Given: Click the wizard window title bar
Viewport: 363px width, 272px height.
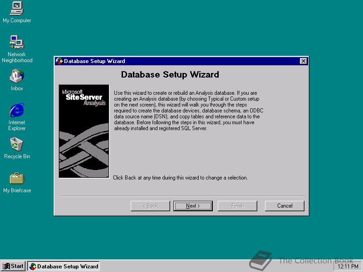Looking at the screenshot, I should pyautogui.click(x=181, y=61).
